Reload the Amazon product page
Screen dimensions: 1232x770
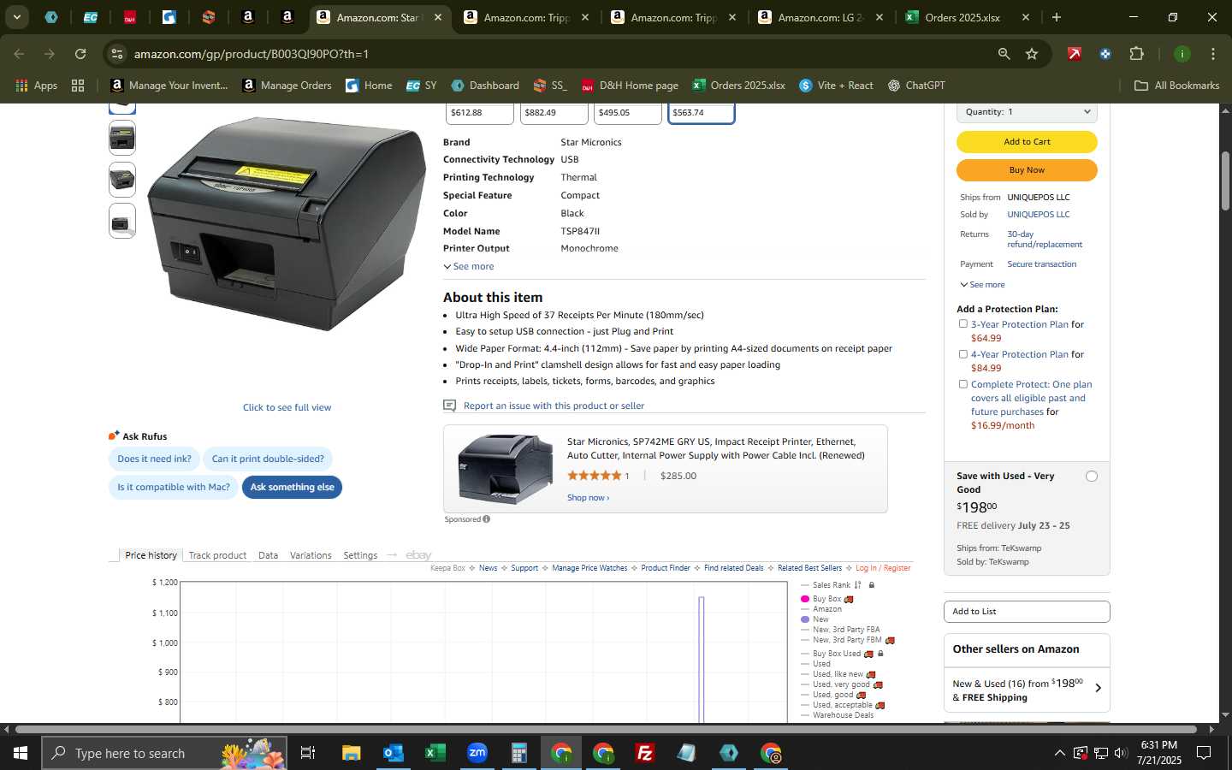coord(80,54)
